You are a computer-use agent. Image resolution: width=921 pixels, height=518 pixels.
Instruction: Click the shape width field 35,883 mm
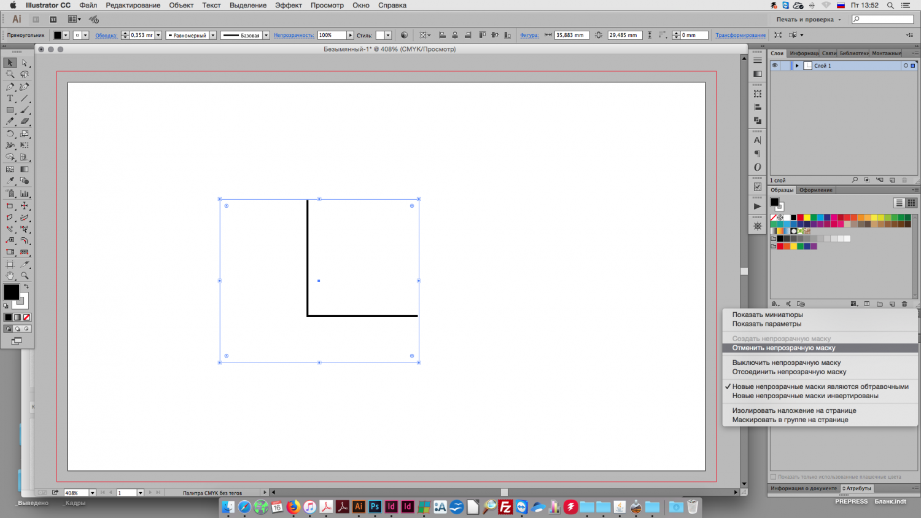tap(571, 36)
